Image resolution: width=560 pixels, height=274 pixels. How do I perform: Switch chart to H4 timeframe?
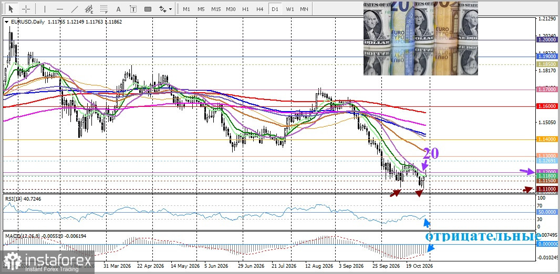260,9
